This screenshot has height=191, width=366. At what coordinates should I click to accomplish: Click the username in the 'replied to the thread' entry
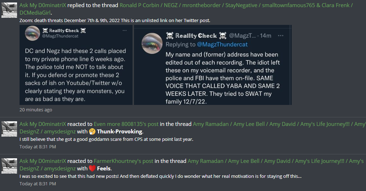43,5
